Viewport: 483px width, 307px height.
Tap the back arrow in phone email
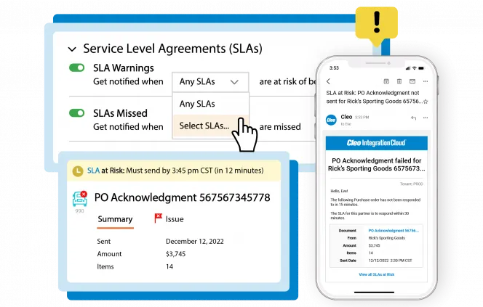328,81
